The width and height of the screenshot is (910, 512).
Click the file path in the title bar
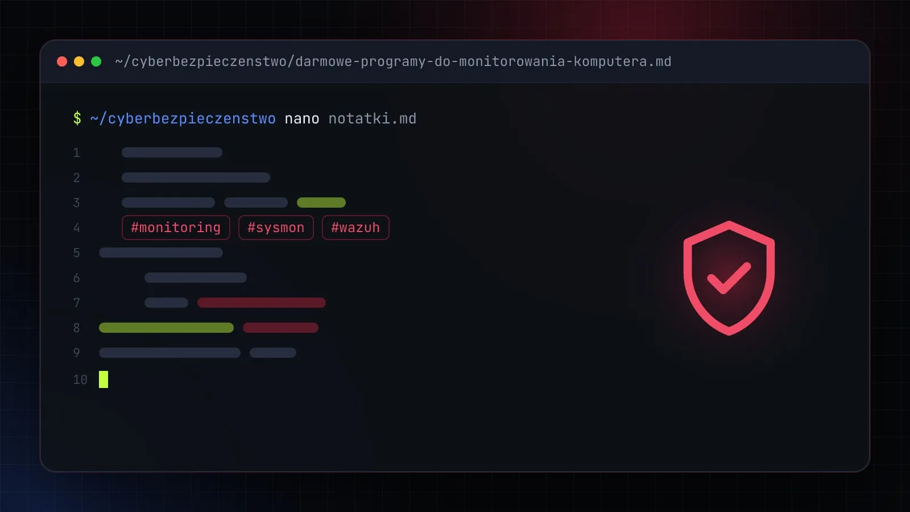click(393, 61)
